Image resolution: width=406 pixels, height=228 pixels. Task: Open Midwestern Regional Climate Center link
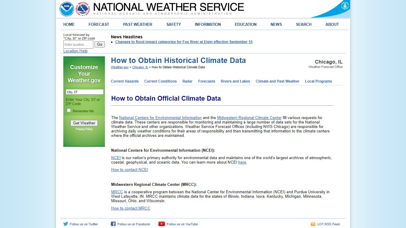[249, 118]
